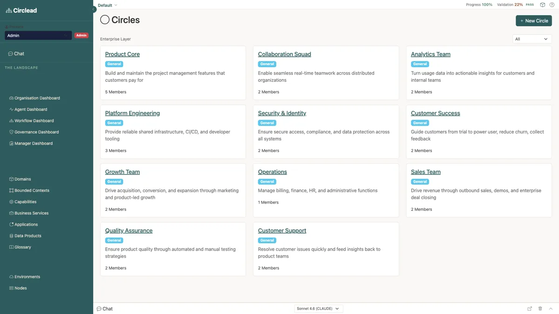Open the Glossary page

click(20, 247)
